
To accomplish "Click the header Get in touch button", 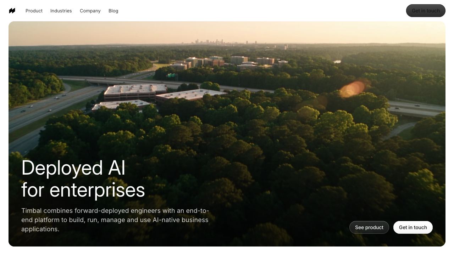I will 426,11.
